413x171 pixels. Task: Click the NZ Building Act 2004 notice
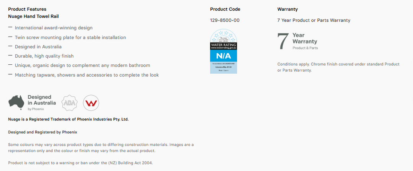click(80, 163)
